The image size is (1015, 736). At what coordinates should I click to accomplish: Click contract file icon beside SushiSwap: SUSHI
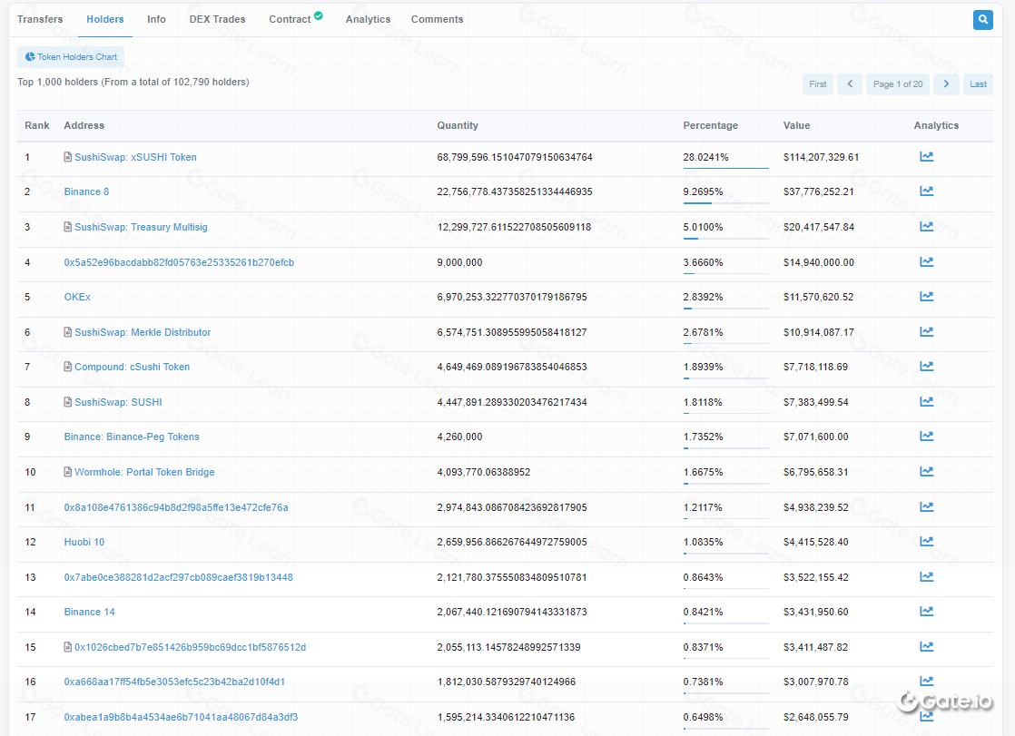click(68, 402)
